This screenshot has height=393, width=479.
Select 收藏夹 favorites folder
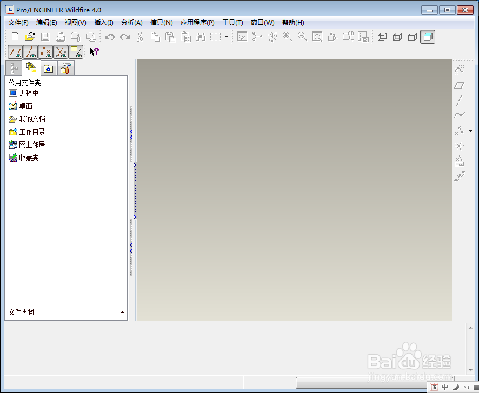(24, 158)
